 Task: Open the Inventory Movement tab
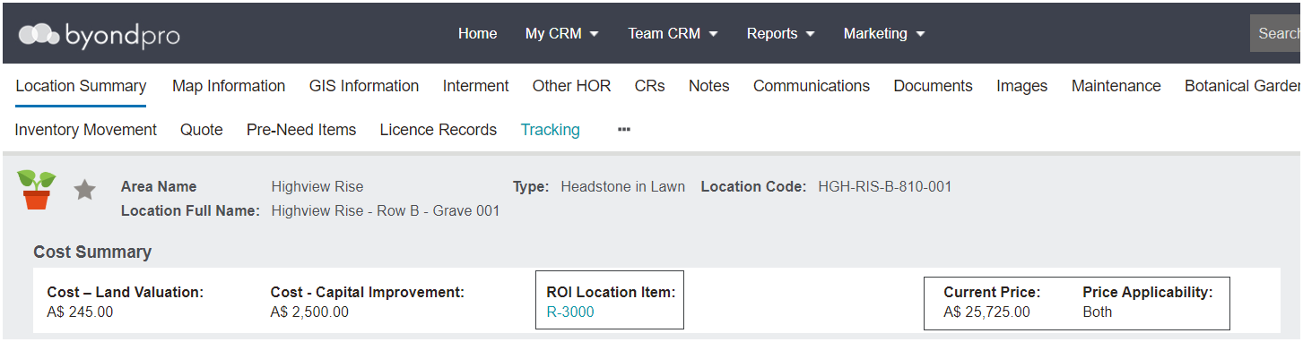tap(86, 130)
